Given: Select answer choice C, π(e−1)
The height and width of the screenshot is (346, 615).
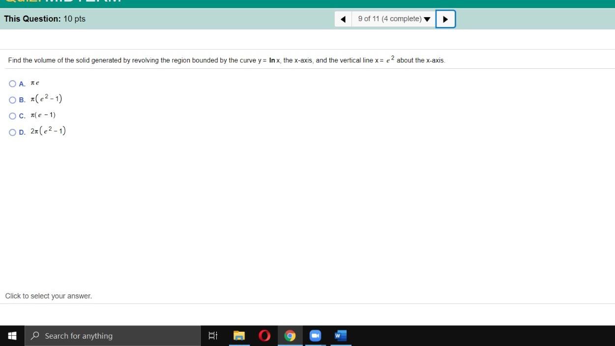Looking at the screenshot, I should 13,116.
